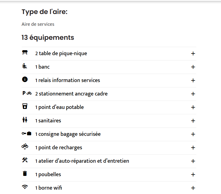
Task: Expand the sanitaires row plus sign
Action: [193, 121]
